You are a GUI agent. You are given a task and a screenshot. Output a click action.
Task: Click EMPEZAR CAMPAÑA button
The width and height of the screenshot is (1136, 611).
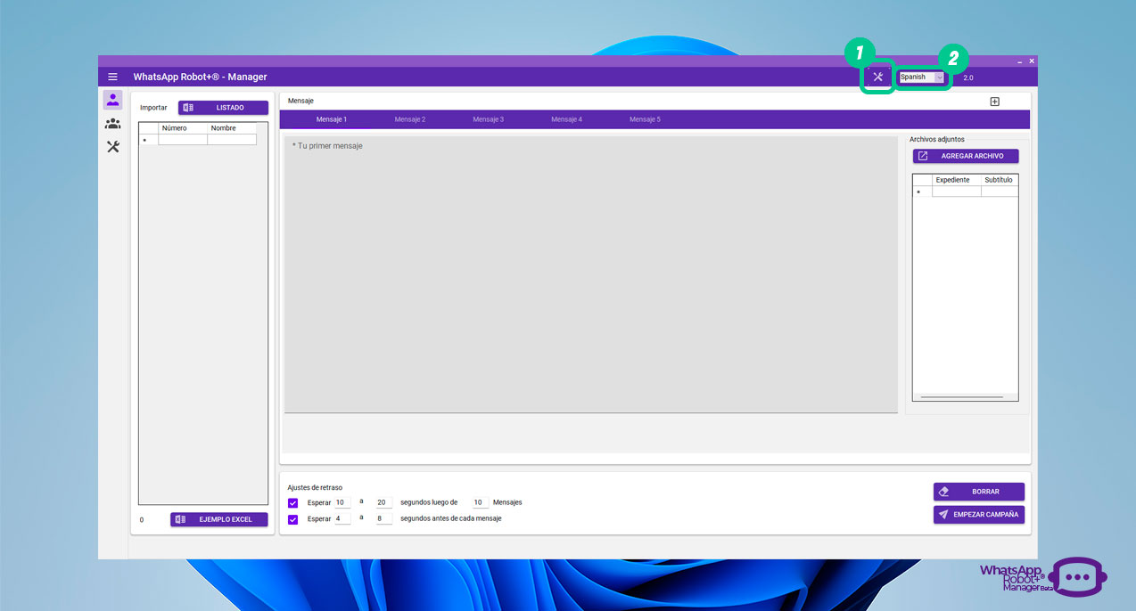[979, 515]
